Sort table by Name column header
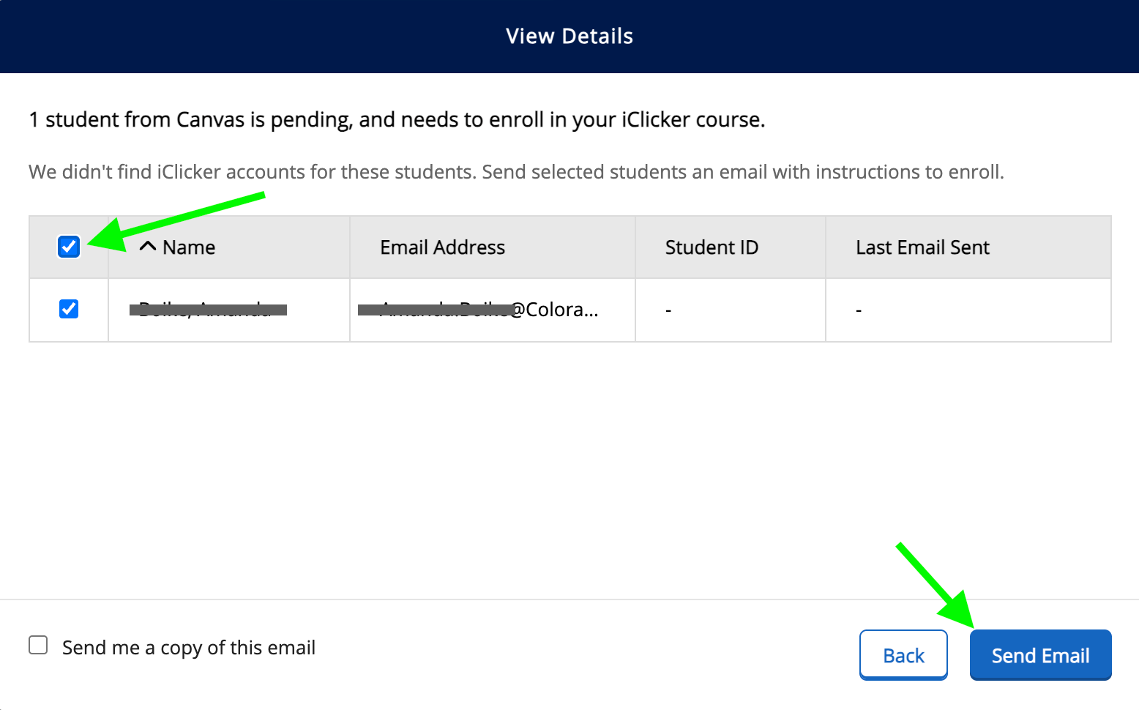The image size is (1139, 710). coord(189,247)
